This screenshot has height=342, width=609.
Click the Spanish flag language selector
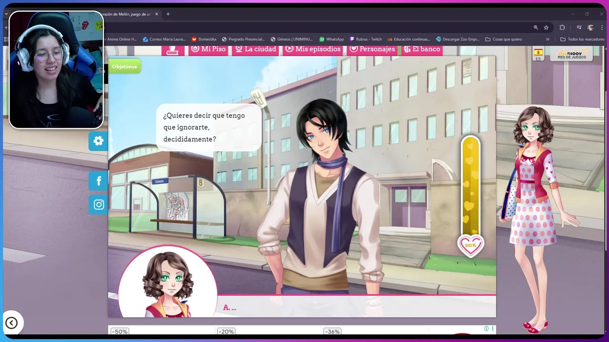(538, 54)
